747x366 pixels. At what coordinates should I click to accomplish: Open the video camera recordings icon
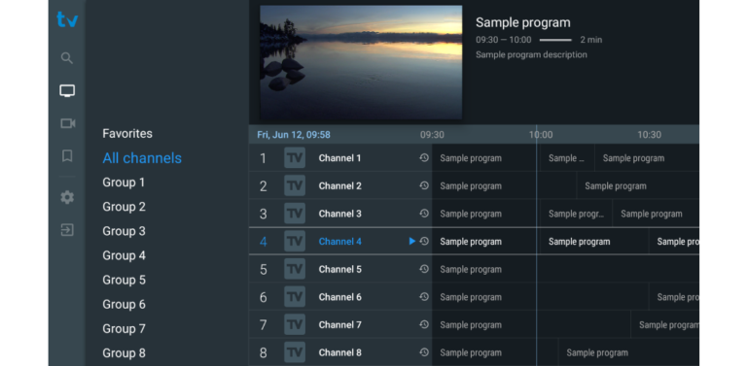(68, 123)
